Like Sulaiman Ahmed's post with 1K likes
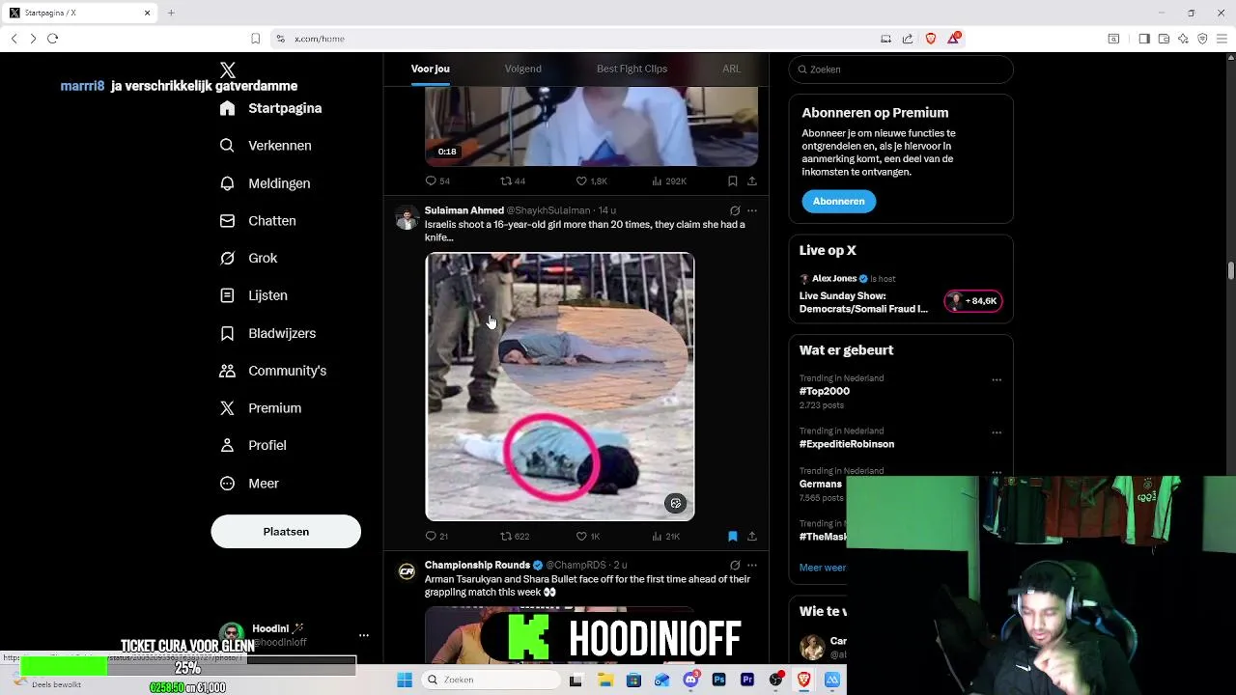The image size is (1236, 695). click(588, 536)
